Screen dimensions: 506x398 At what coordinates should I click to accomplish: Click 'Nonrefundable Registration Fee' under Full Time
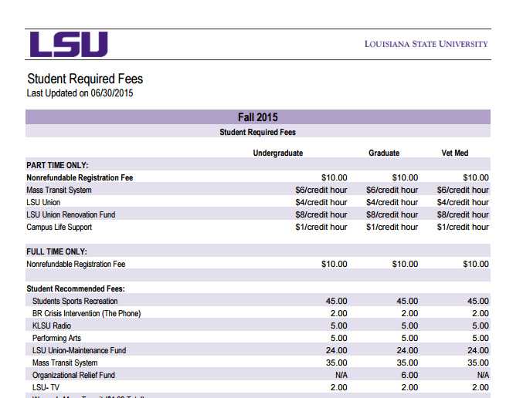tap(76, 265)
